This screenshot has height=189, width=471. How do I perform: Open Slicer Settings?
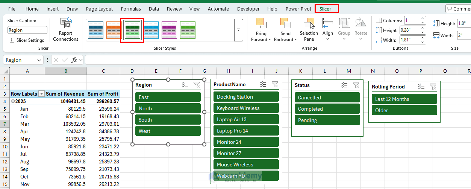point(27,40)
